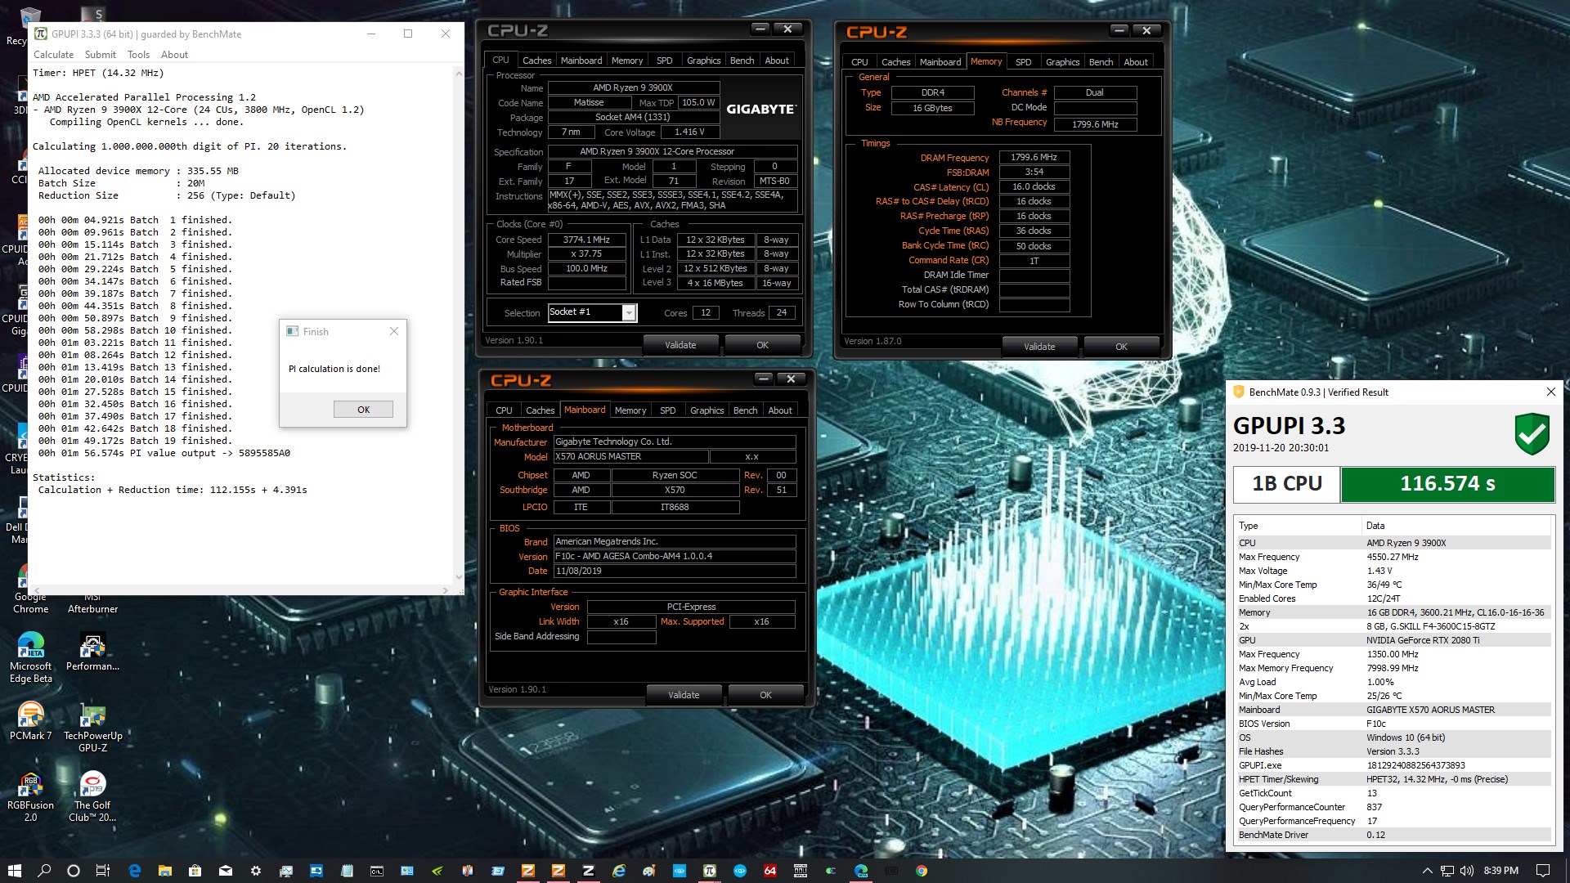This screenshot has height=883, width=1570.
Task: Click 'PI calculation is done!' message text
Action: coord(334,369)
